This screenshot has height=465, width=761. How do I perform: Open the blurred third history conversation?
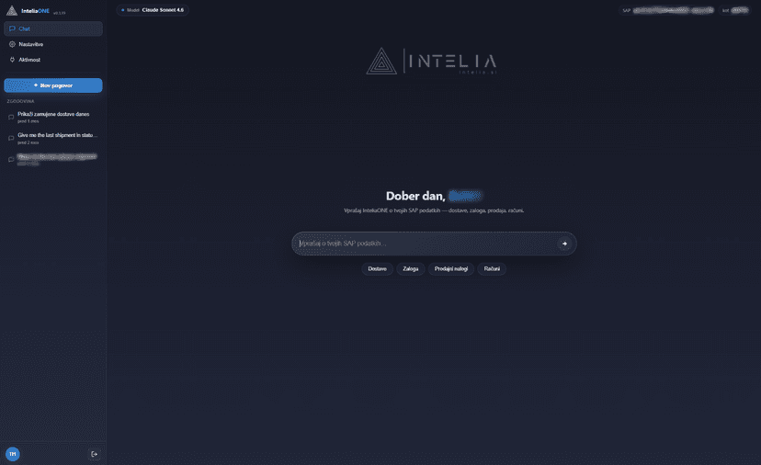tap(53, 159)
